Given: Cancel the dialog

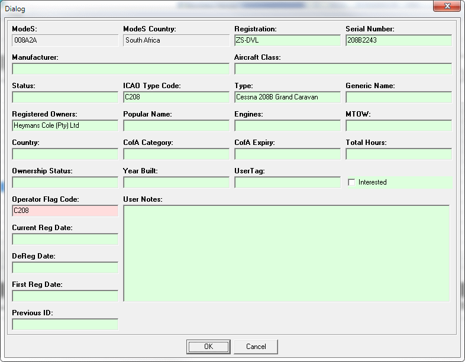Looking at the screenshot, I should 256,347.
